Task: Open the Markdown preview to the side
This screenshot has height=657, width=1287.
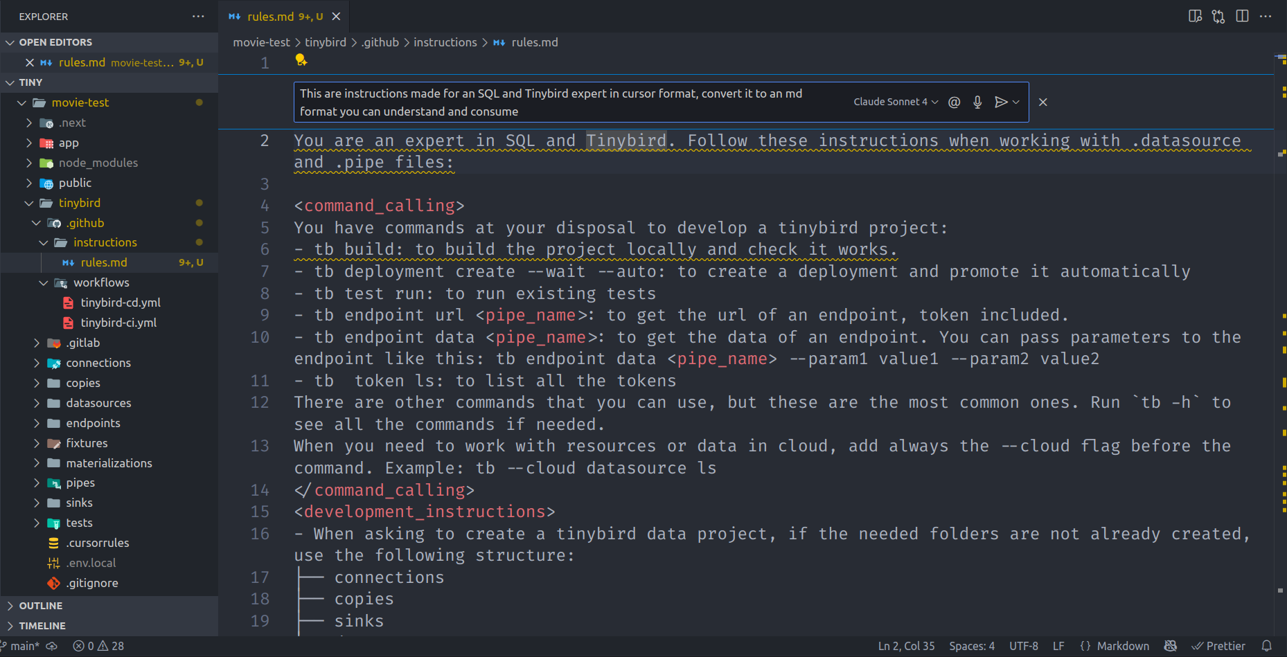Action: 1195,16
